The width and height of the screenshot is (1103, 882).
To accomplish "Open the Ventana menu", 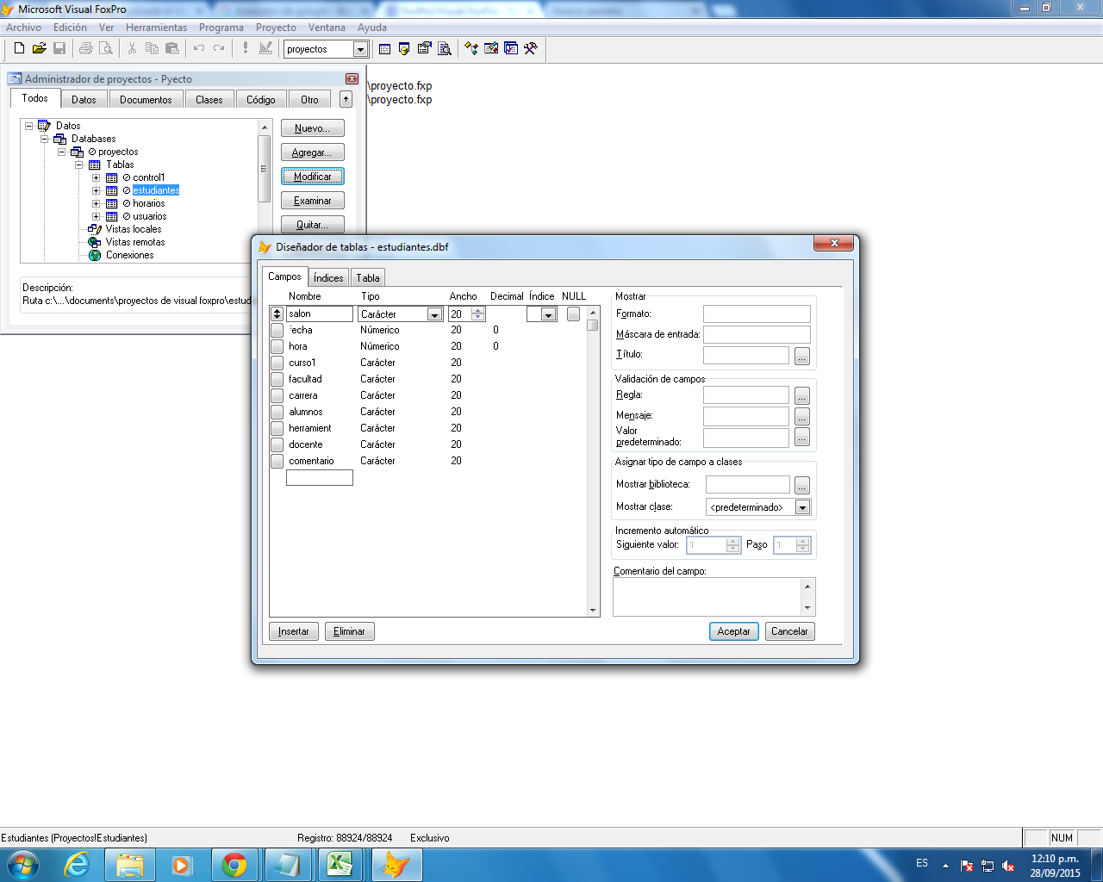I will click(327, 28).
